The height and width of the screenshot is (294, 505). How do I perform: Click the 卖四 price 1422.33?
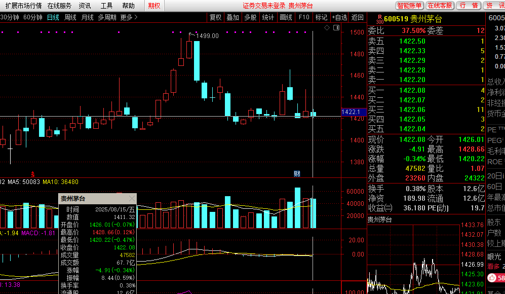[412, 51]
